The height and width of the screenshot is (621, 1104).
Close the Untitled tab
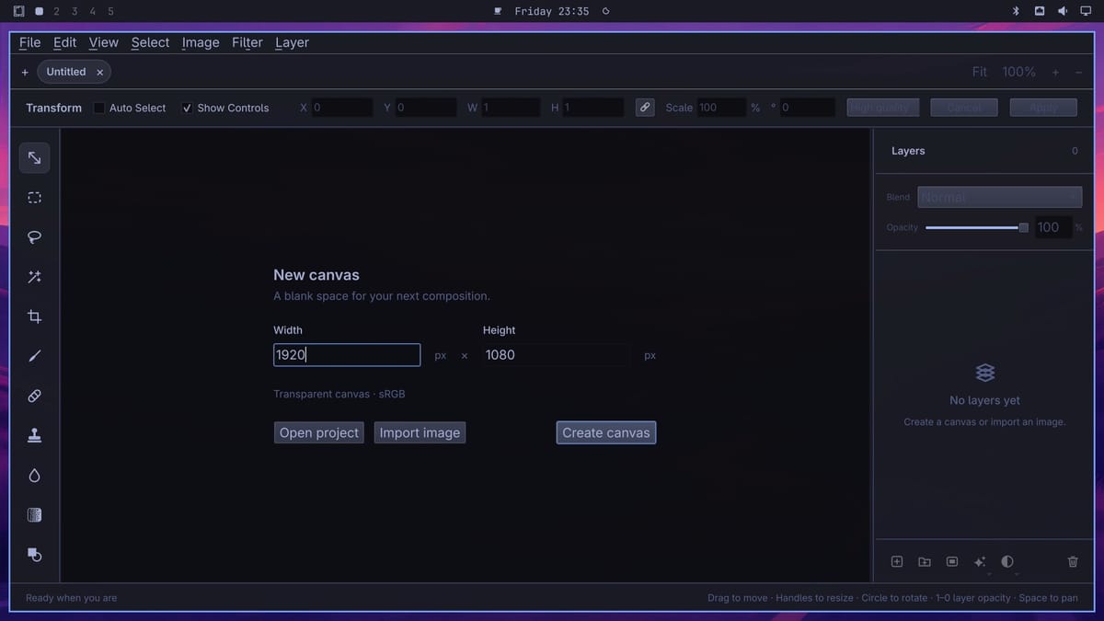click(99, 72)
